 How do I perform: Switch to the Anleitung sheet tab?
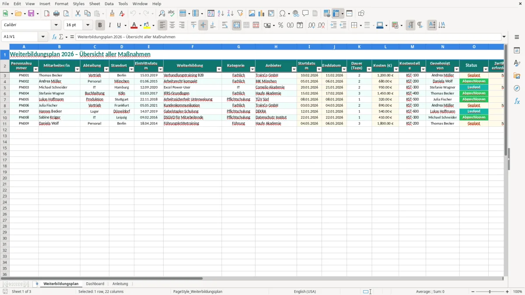(x=120, y=284)
